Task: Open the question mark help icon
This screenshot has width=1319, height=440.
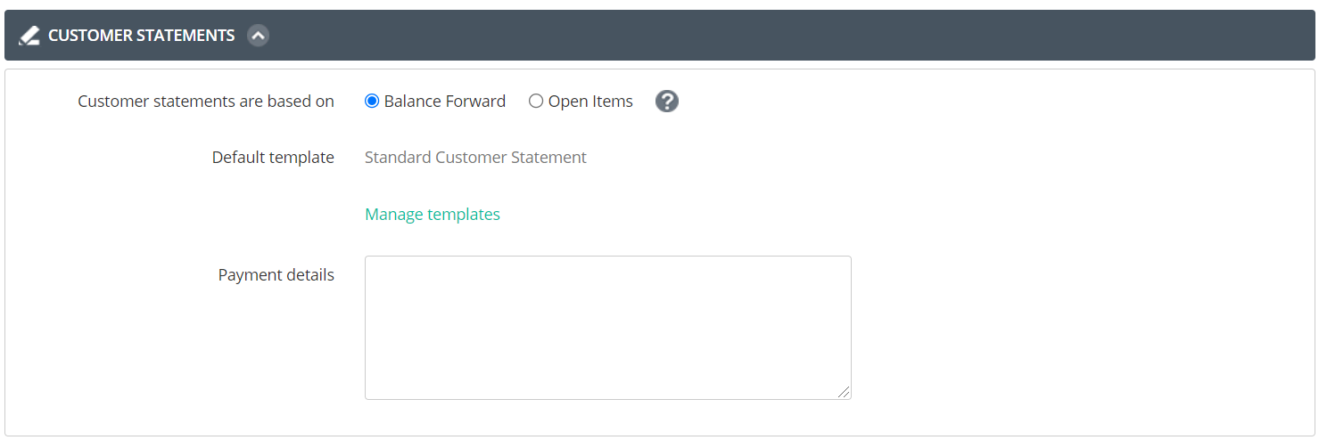Action: pyautogui.click(x=667, y=102)
